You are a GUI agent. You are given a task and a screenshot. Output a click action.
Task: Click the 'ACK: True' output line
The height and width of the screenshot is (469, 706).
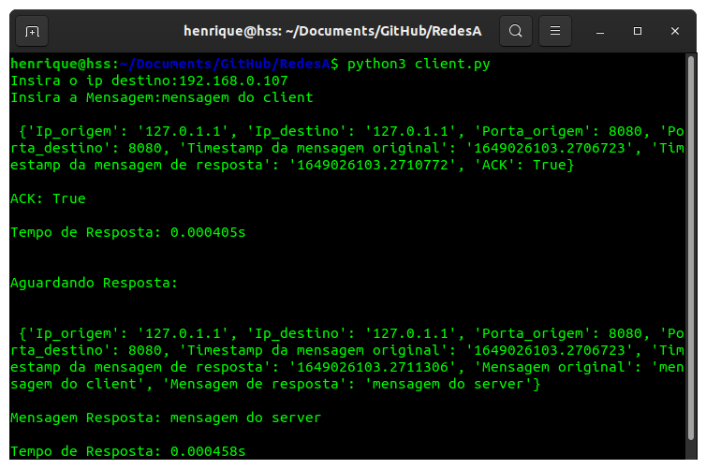click(48, 198)
